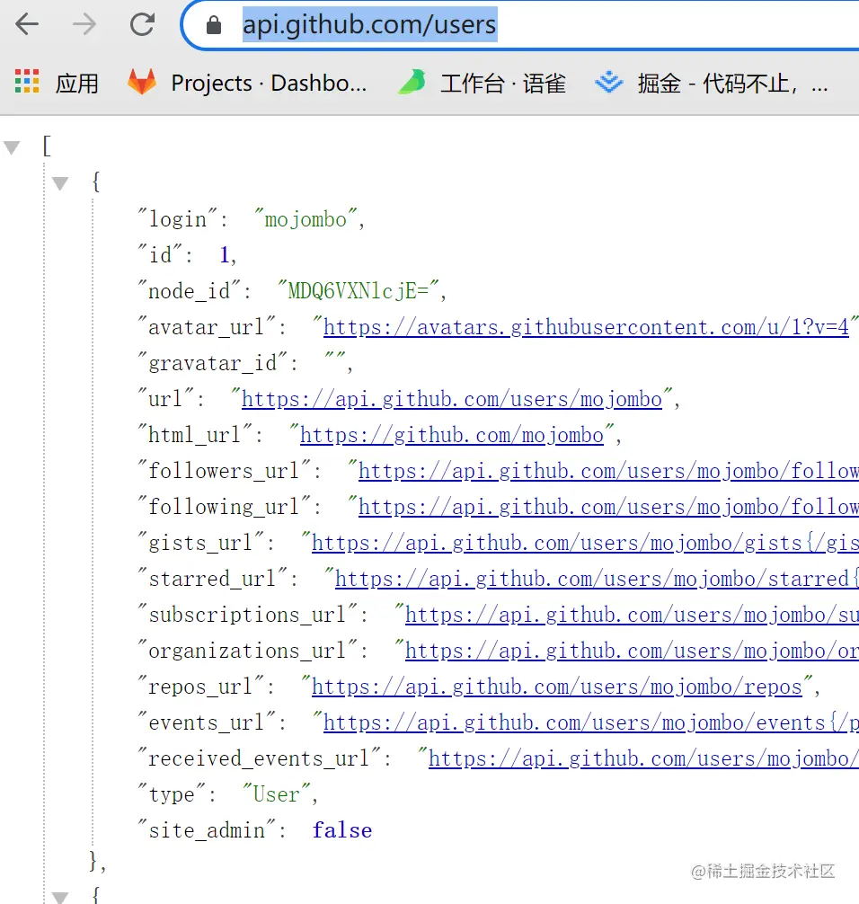This screenshot has height=904, width=859.
Task: Click the 语雀 green feather bookmark icon
Action: point(412,82)
